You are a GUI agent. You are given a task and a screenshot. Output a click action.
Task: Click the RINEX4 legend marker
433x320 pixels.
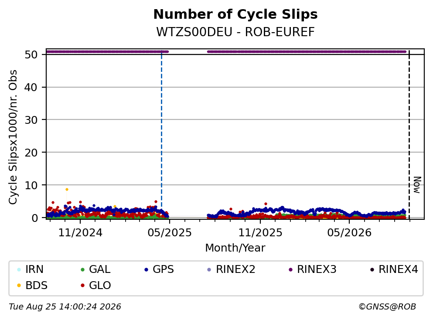tap(372, 269)
